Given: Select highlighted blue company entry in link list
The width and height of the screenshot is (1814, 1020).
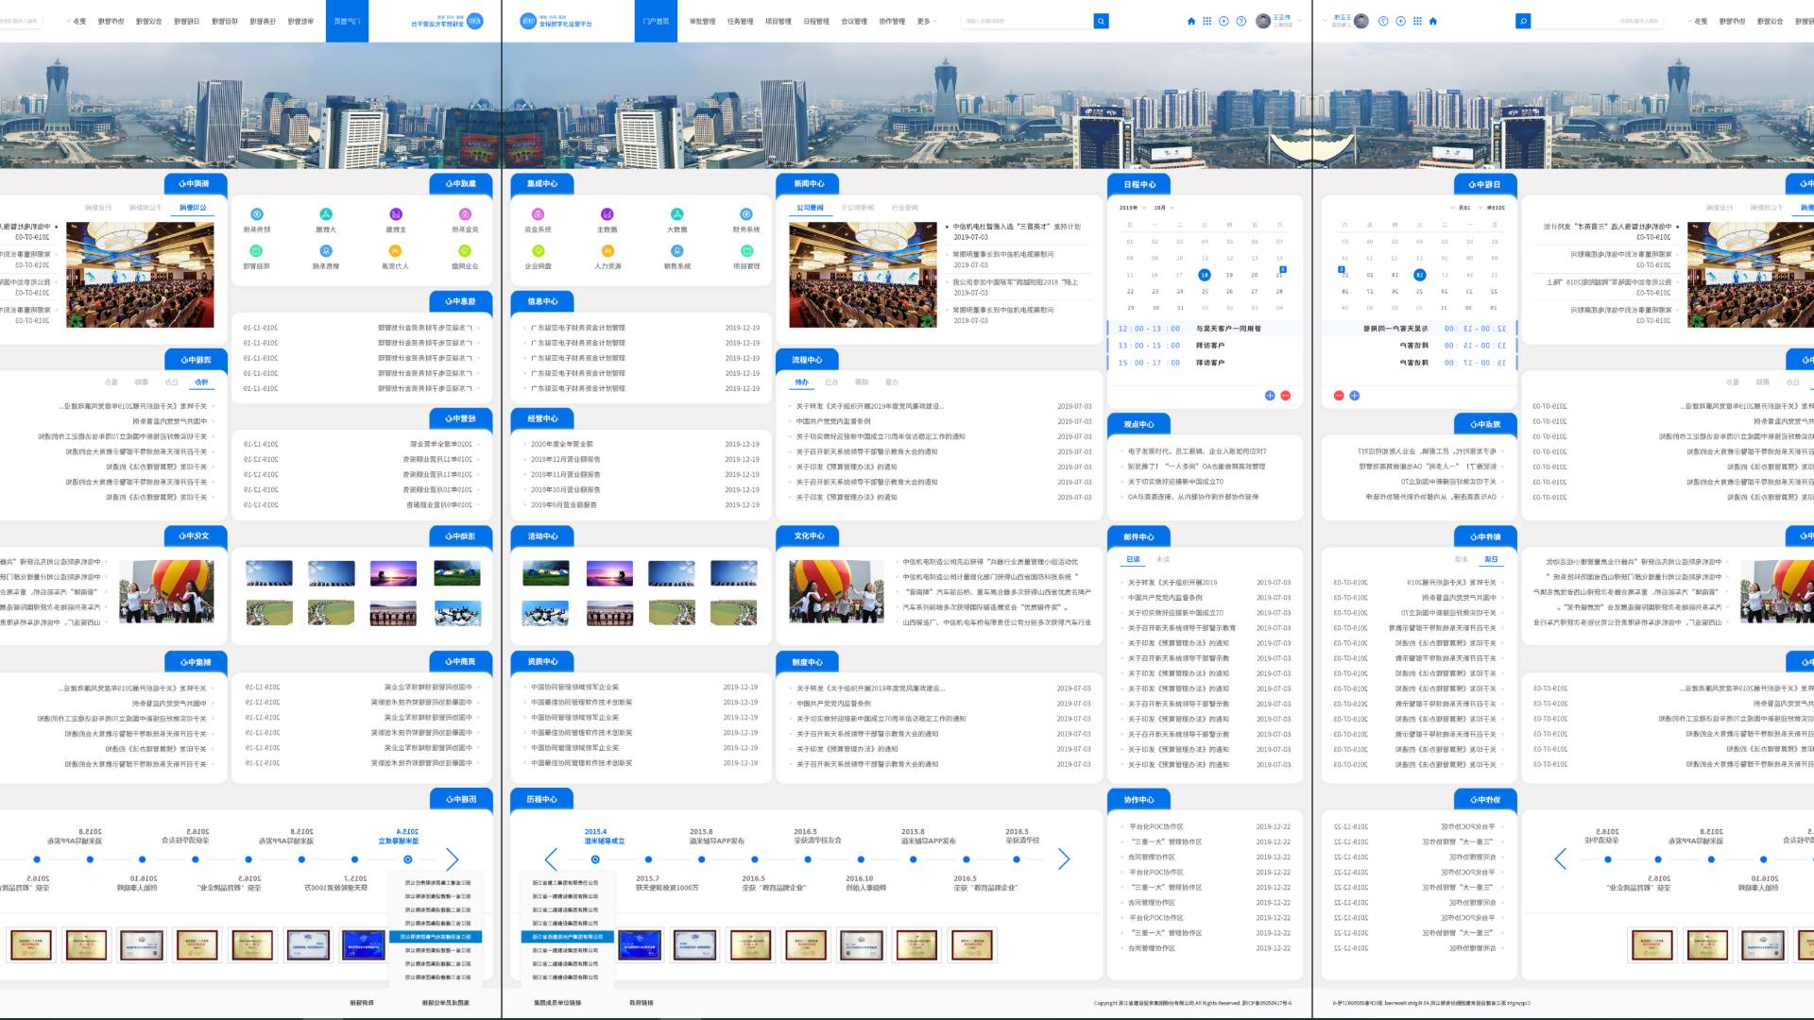Looking at the screenshot, I should pyautogui.click(x=568, y=937).
